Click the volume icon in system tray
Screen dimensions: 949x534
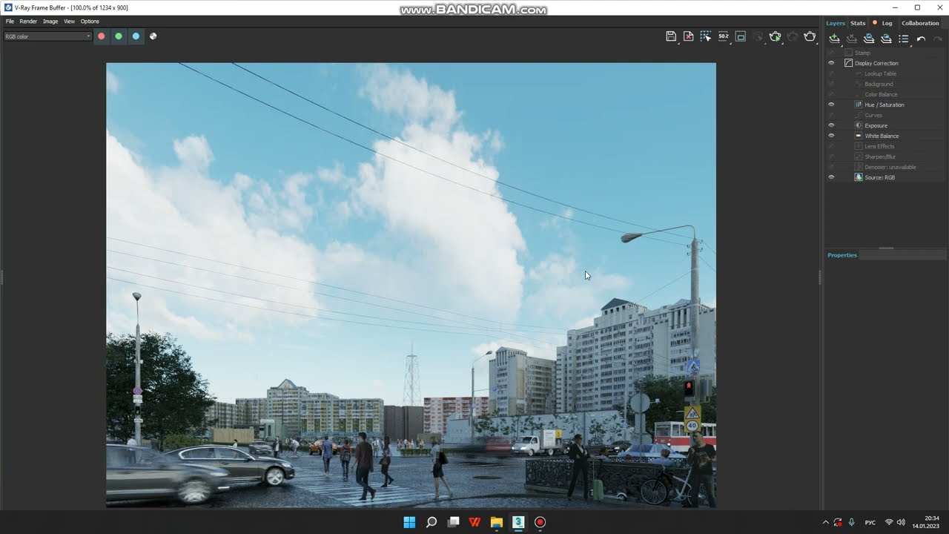[x=901, y=522]
